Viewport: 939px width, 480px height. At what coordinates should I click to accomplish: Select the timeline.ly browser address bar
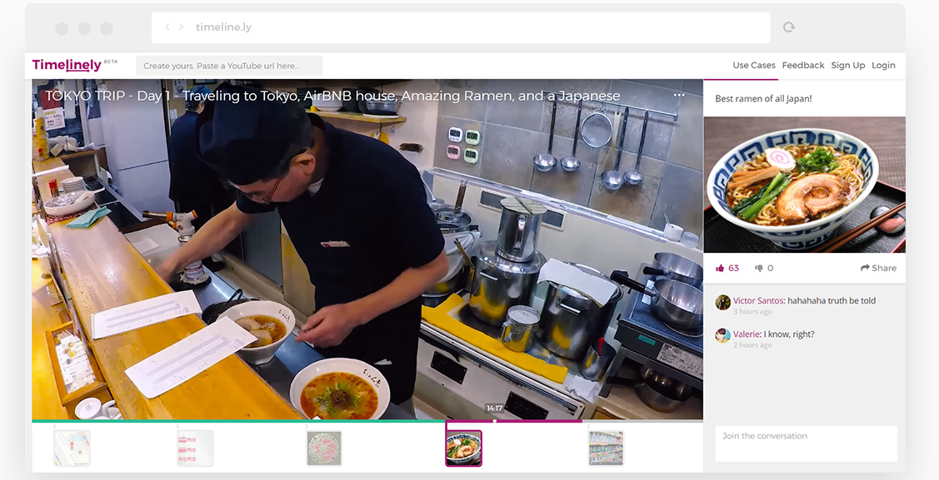click(x=461, y=27)
